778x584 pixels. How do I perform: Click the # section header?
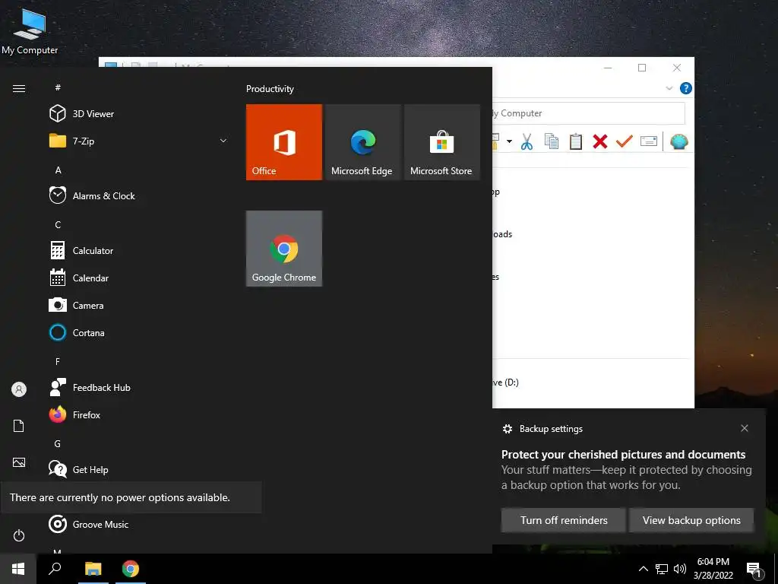tap(58, 87)
